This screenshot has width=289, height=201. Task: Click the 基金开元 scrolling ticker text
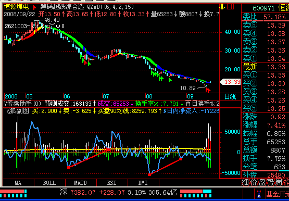[x=278, y=194]
